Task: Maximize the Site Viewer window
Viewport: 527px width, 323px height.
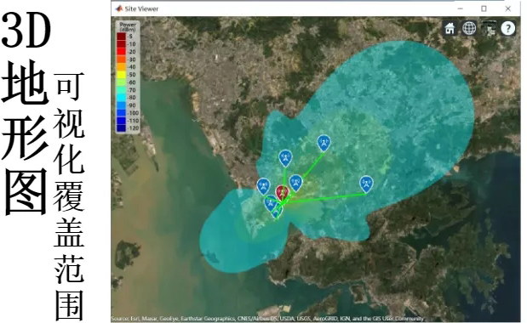Action: [484, 8]
